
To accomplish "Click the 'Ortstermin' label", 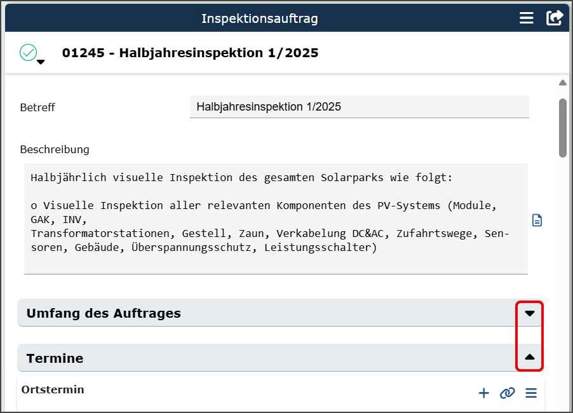I will (x=53, y=389).
